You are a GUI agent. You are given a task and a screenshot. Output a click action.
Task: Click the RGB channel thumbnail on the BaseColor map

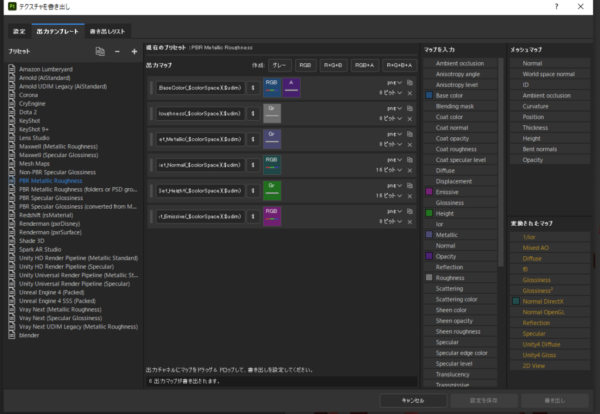pyautogui.click(x=272, y=88)
